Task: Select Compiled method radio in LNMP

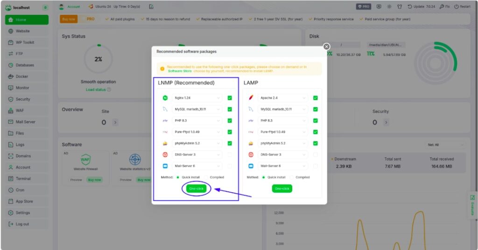Action: click(206, 177)
